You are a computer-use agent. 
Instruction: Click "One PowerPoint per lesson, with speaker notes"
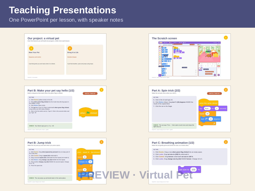(66, 20)
